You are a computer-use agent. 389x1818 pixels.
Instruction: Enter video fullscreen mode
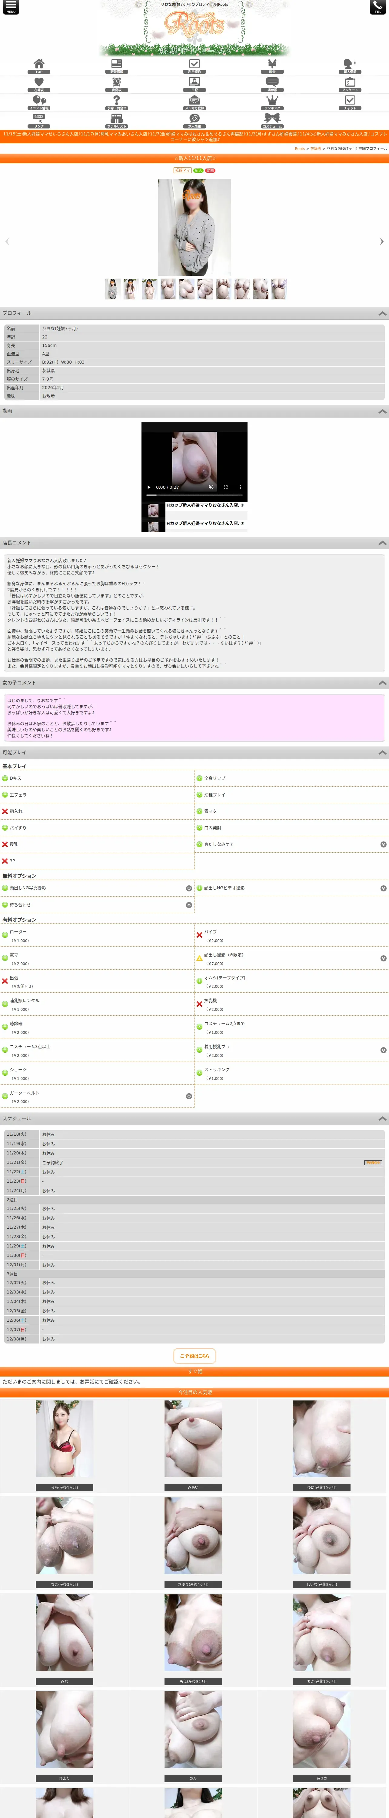pyautogui.click(x=226, y=488)
